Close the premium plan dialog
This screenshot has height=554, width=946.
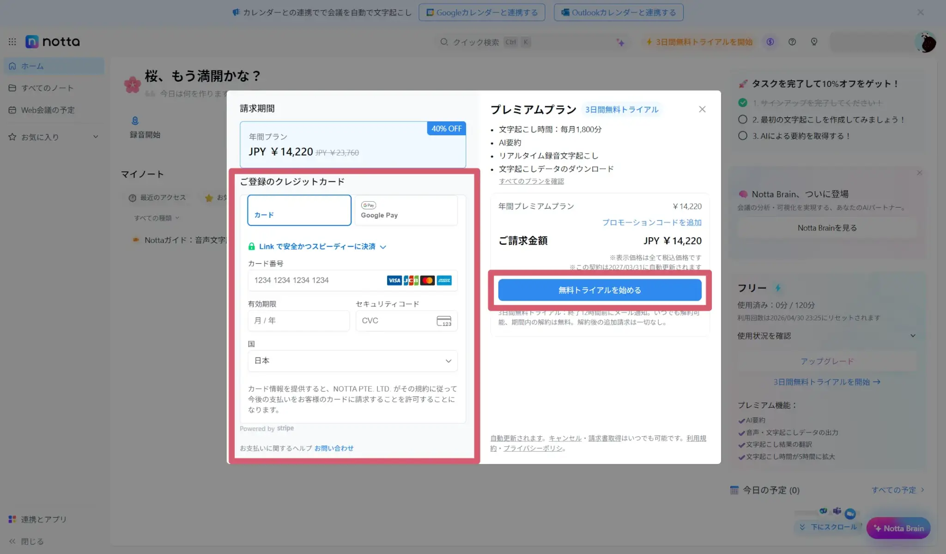702,109
